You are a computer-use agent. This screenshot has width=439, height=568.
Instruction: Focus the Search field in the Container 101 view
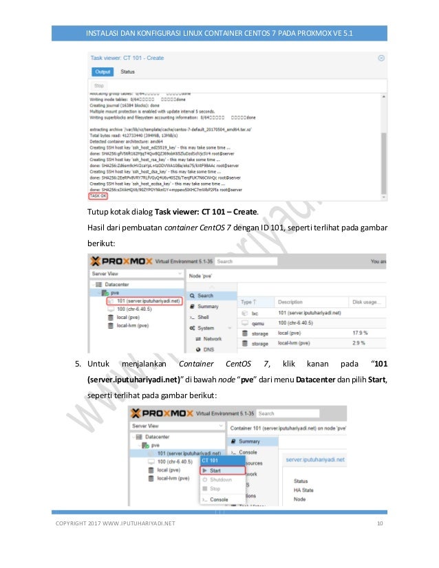(288, 413)
